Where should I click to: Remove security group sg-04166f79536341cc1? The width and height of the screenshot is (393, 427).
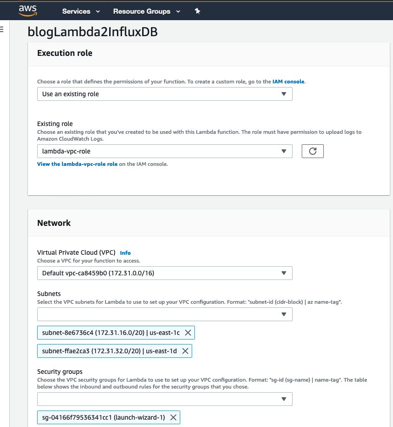(x=173, y=417)
